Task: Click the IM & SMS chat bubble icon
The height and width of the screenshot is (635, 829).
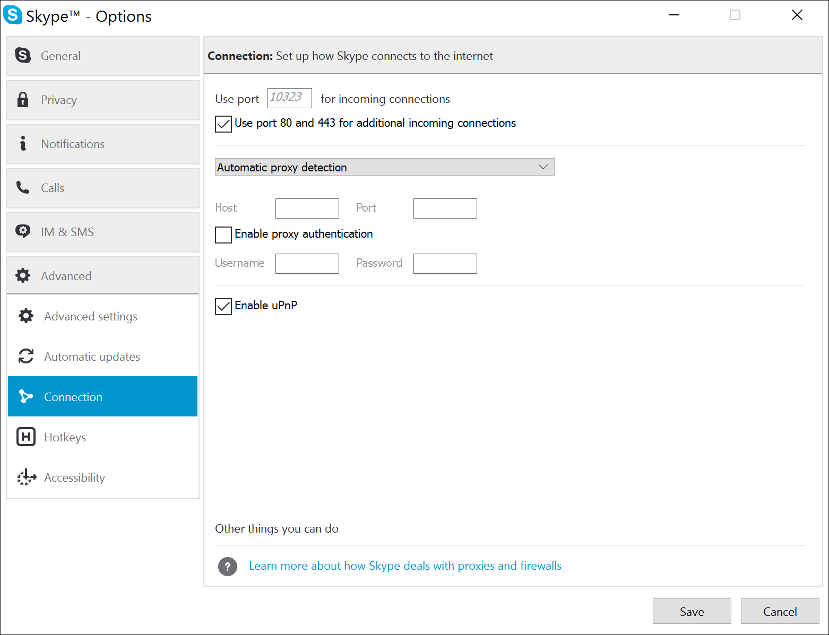Action: click(23, 231)
